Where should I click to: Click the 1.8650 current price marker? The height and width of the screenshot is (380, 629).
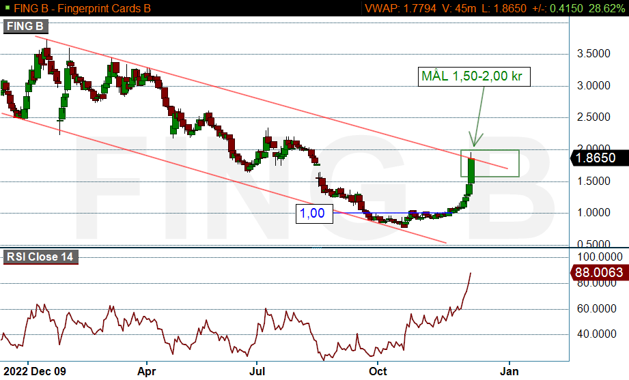pos(600,158)
